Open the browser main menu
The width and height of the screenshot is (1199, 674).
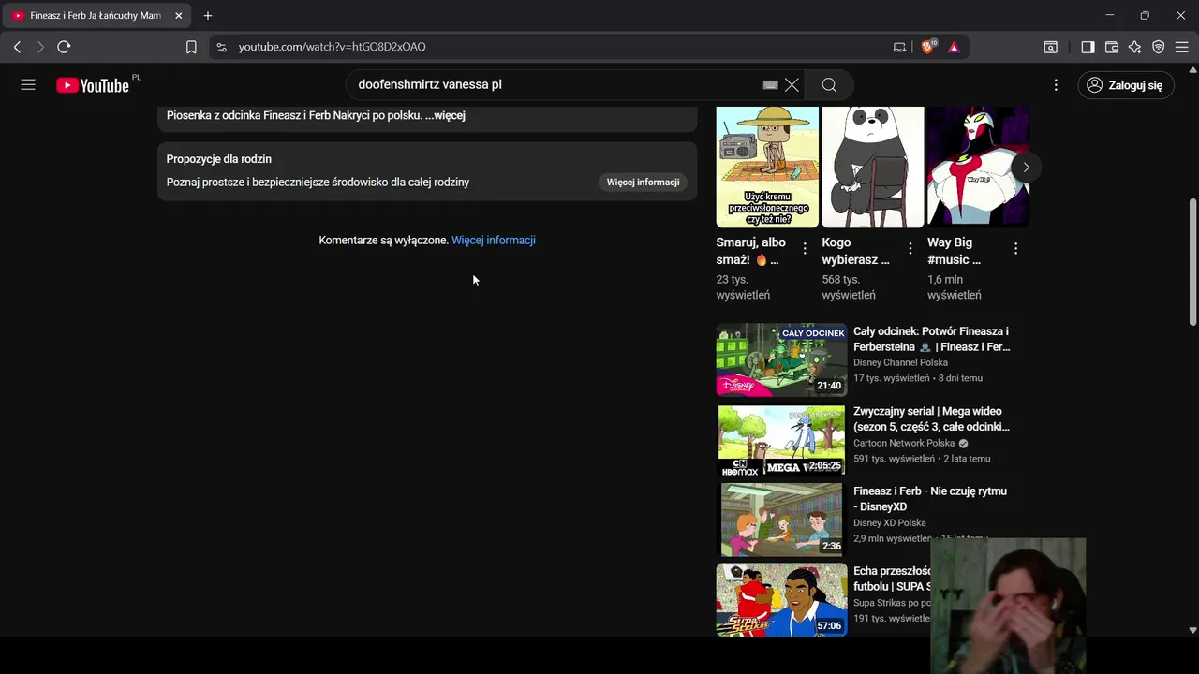1182,47
